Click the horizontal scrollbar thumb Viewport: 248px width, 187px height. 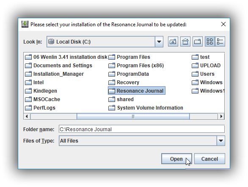tap(133, 116)
